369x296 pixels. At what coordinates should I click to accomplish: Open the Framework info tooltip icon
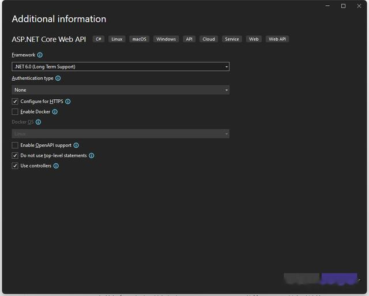coord(40,55)
